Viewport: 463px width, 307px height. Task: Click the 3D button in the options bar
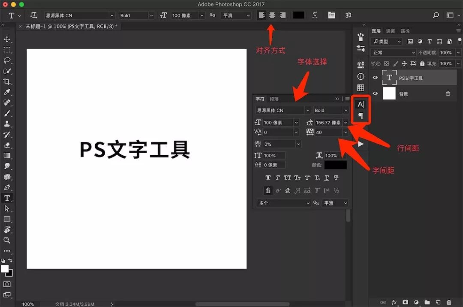(x=348, y=15)
